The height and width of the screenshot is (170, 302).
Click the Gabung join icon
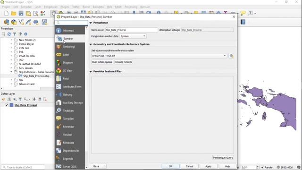(x=59, y=94)
